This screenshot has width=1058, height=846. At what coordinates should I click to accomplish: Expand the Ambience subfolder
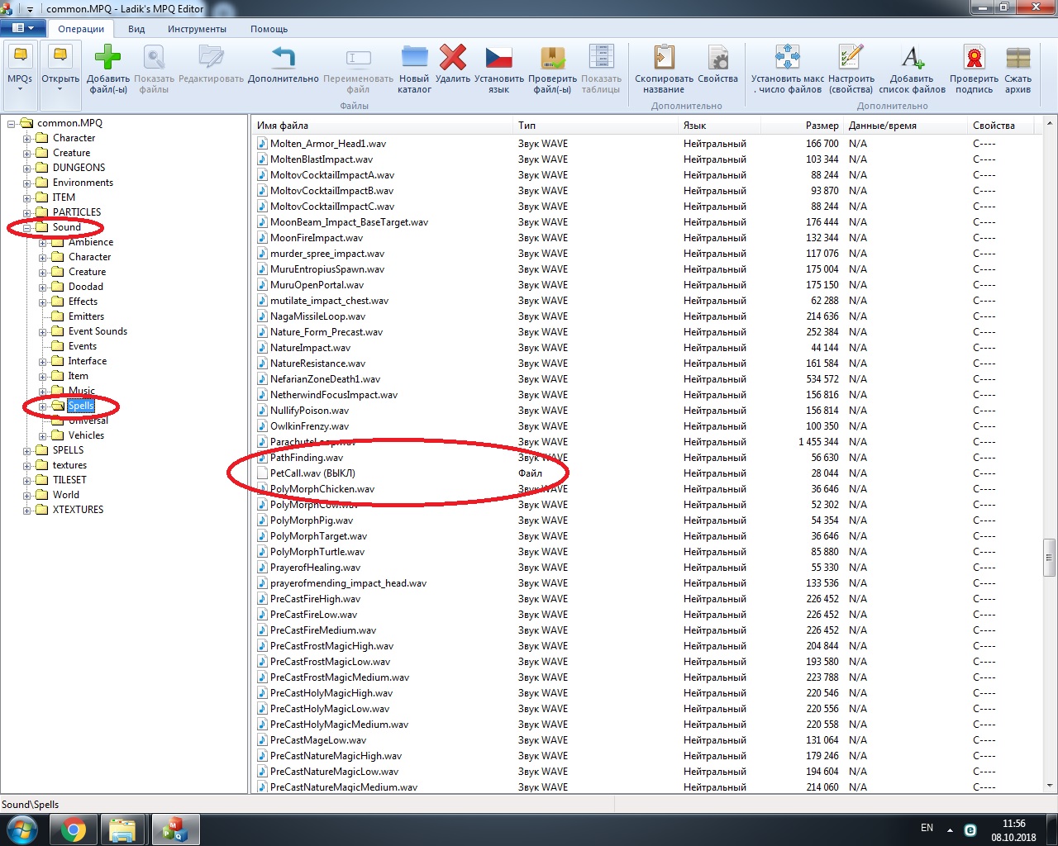[x=43, y=243]
